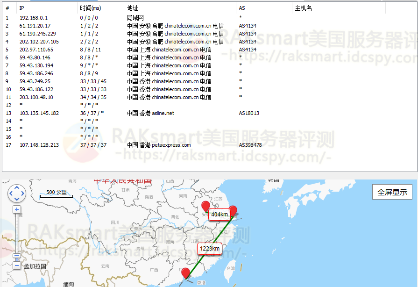Select hop 13 row 103.135.145.182
Screen dimensions: 418x287
[x=39, y=113]
